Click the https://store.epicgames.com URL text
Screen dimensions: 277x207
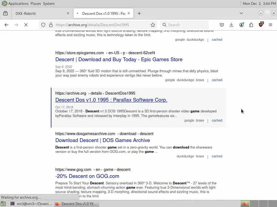pyautogui.click(x=80, y=53)
